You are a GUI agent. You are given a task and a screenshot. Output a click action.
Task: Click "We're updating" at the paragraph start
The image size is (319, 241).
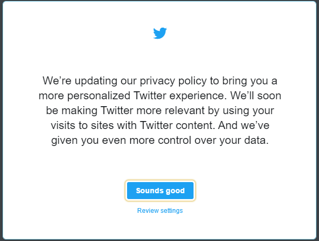pos(80,81)
